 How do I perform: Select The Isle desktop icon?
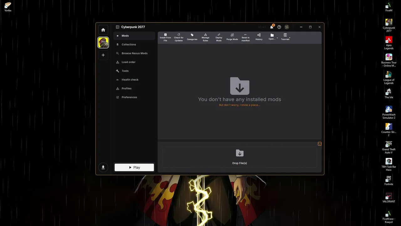tap(389, 94)
